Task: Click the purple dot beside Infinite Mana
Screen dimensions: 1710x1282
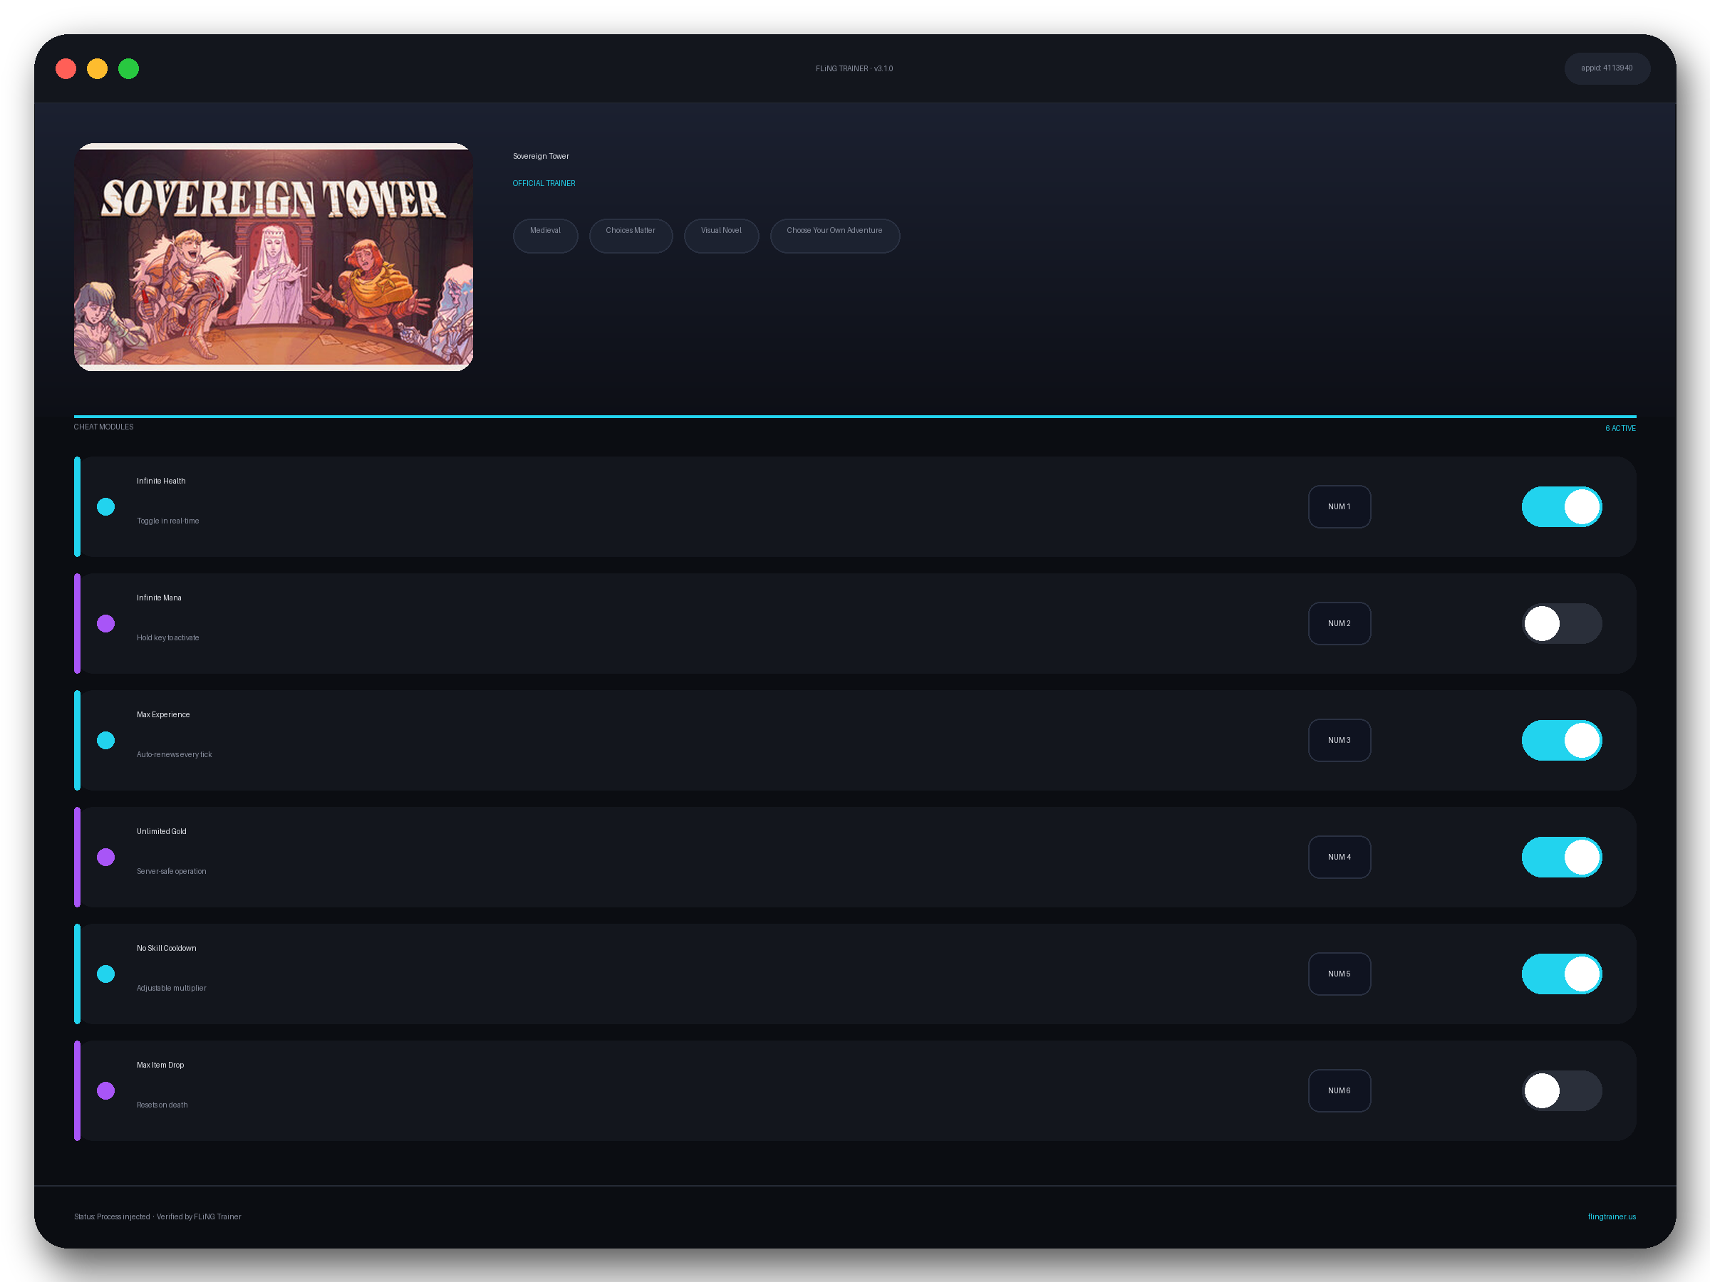Action: pyautogui.click(x=106, y=624)
